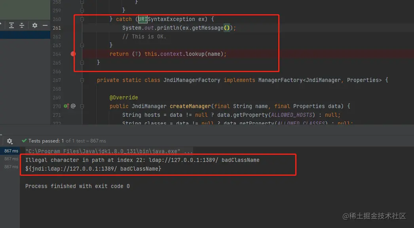Click the fold end marker on line 265
Viewport: 414px width, 228px height.
coord(82,63)
